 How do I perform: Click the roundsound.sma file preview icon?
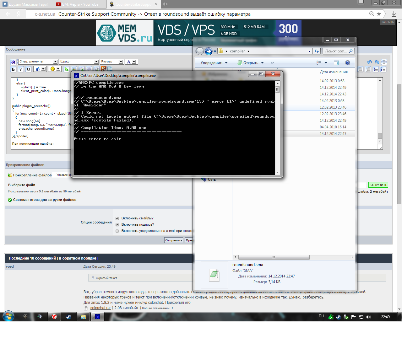214,275
